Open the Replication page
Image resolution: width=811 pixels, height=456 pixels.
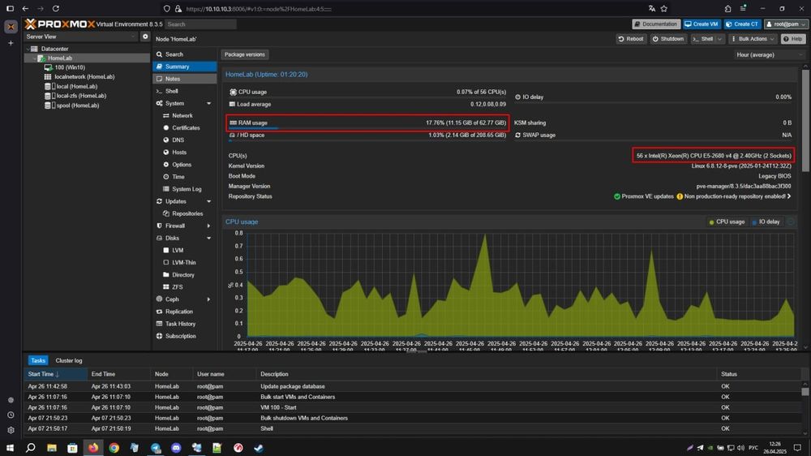pyautogui.click(x=179, y=312)
